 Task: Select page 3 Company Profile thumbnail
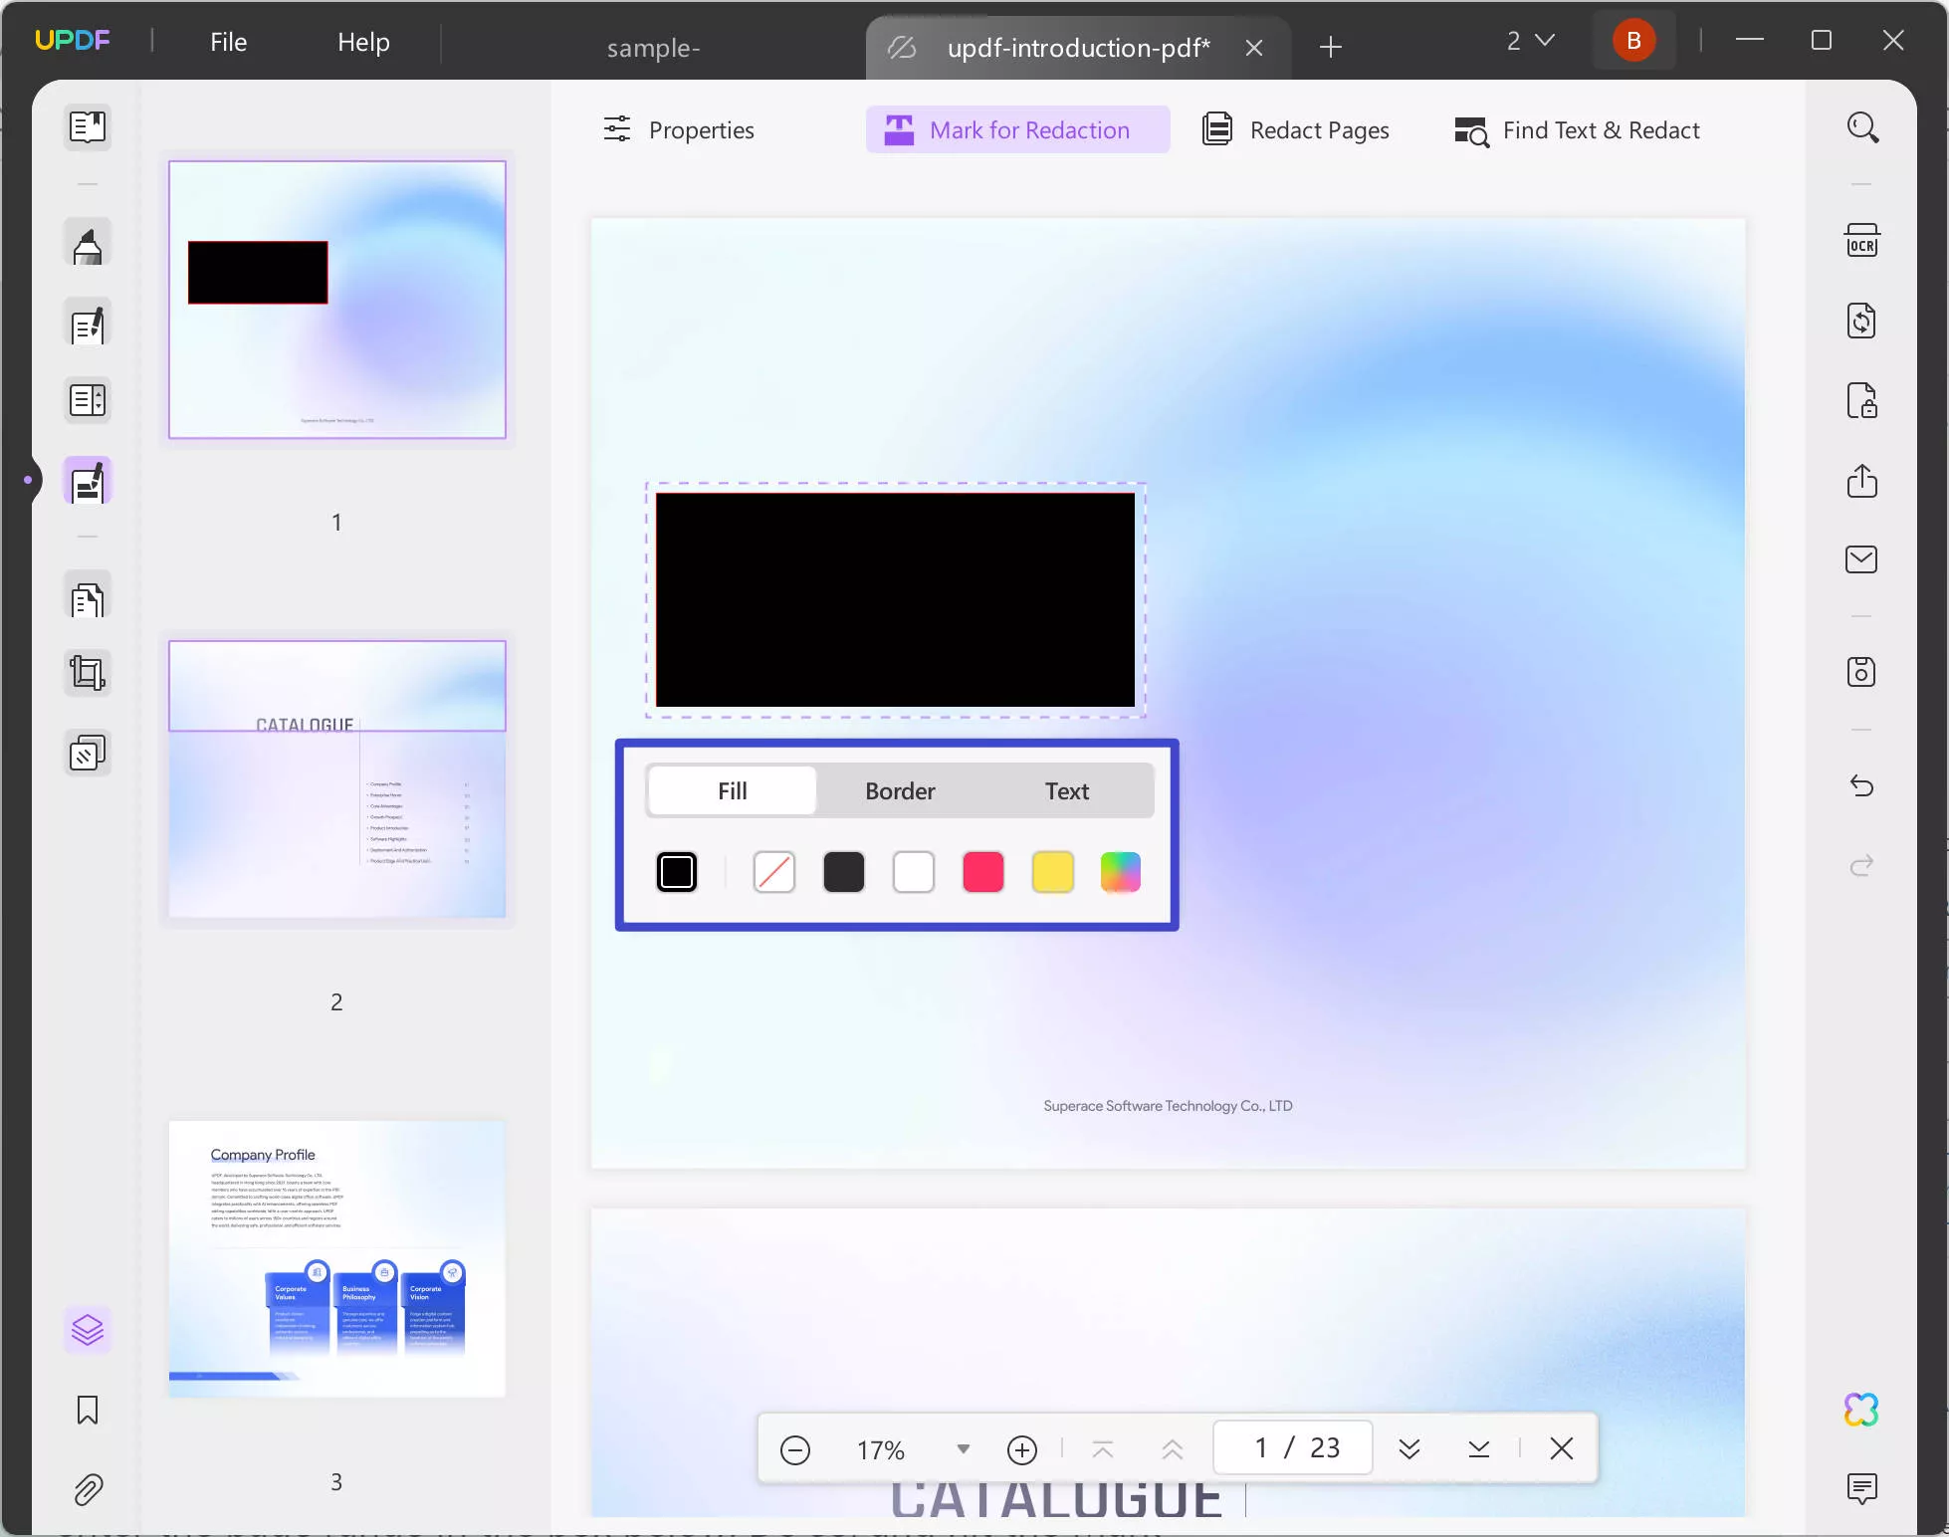coord(337,1259)
